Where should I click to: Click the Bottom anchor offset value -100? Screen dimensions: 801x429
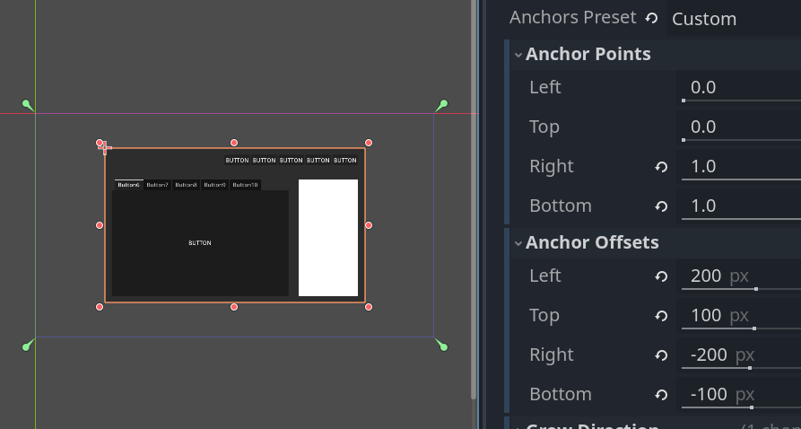[708, 395]
